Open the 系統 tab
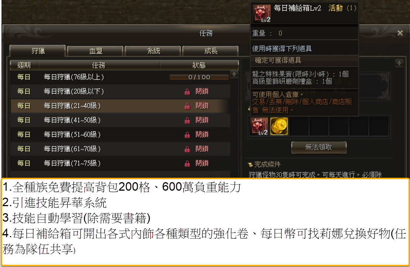Screen dimensions: 410x267 [153, 51]
